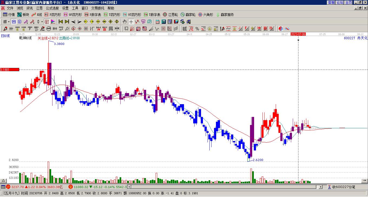368x197 pixels.
Task: Jump to the first bar icon
Action: pyautogui.click(x=61, y=22)
